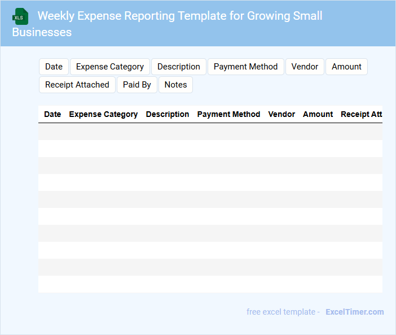Viewport: 396px width, 335px height.
Task: Select the Description table column header
Action: click(168, 114)
